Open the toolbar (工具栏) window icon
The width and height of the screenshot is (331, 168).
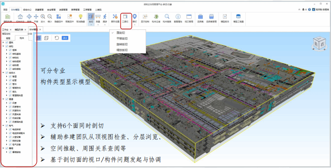pyautogui.click(x=125, y=17)
